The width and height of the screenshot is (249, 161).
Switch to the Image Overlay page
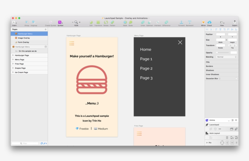29,38
